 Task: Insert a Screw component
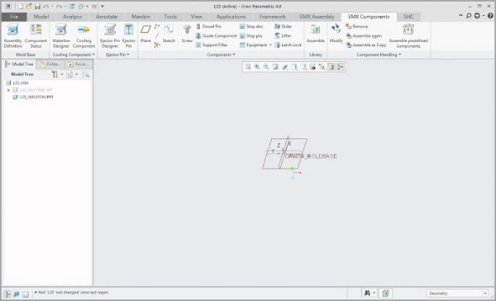click(187, 34)
